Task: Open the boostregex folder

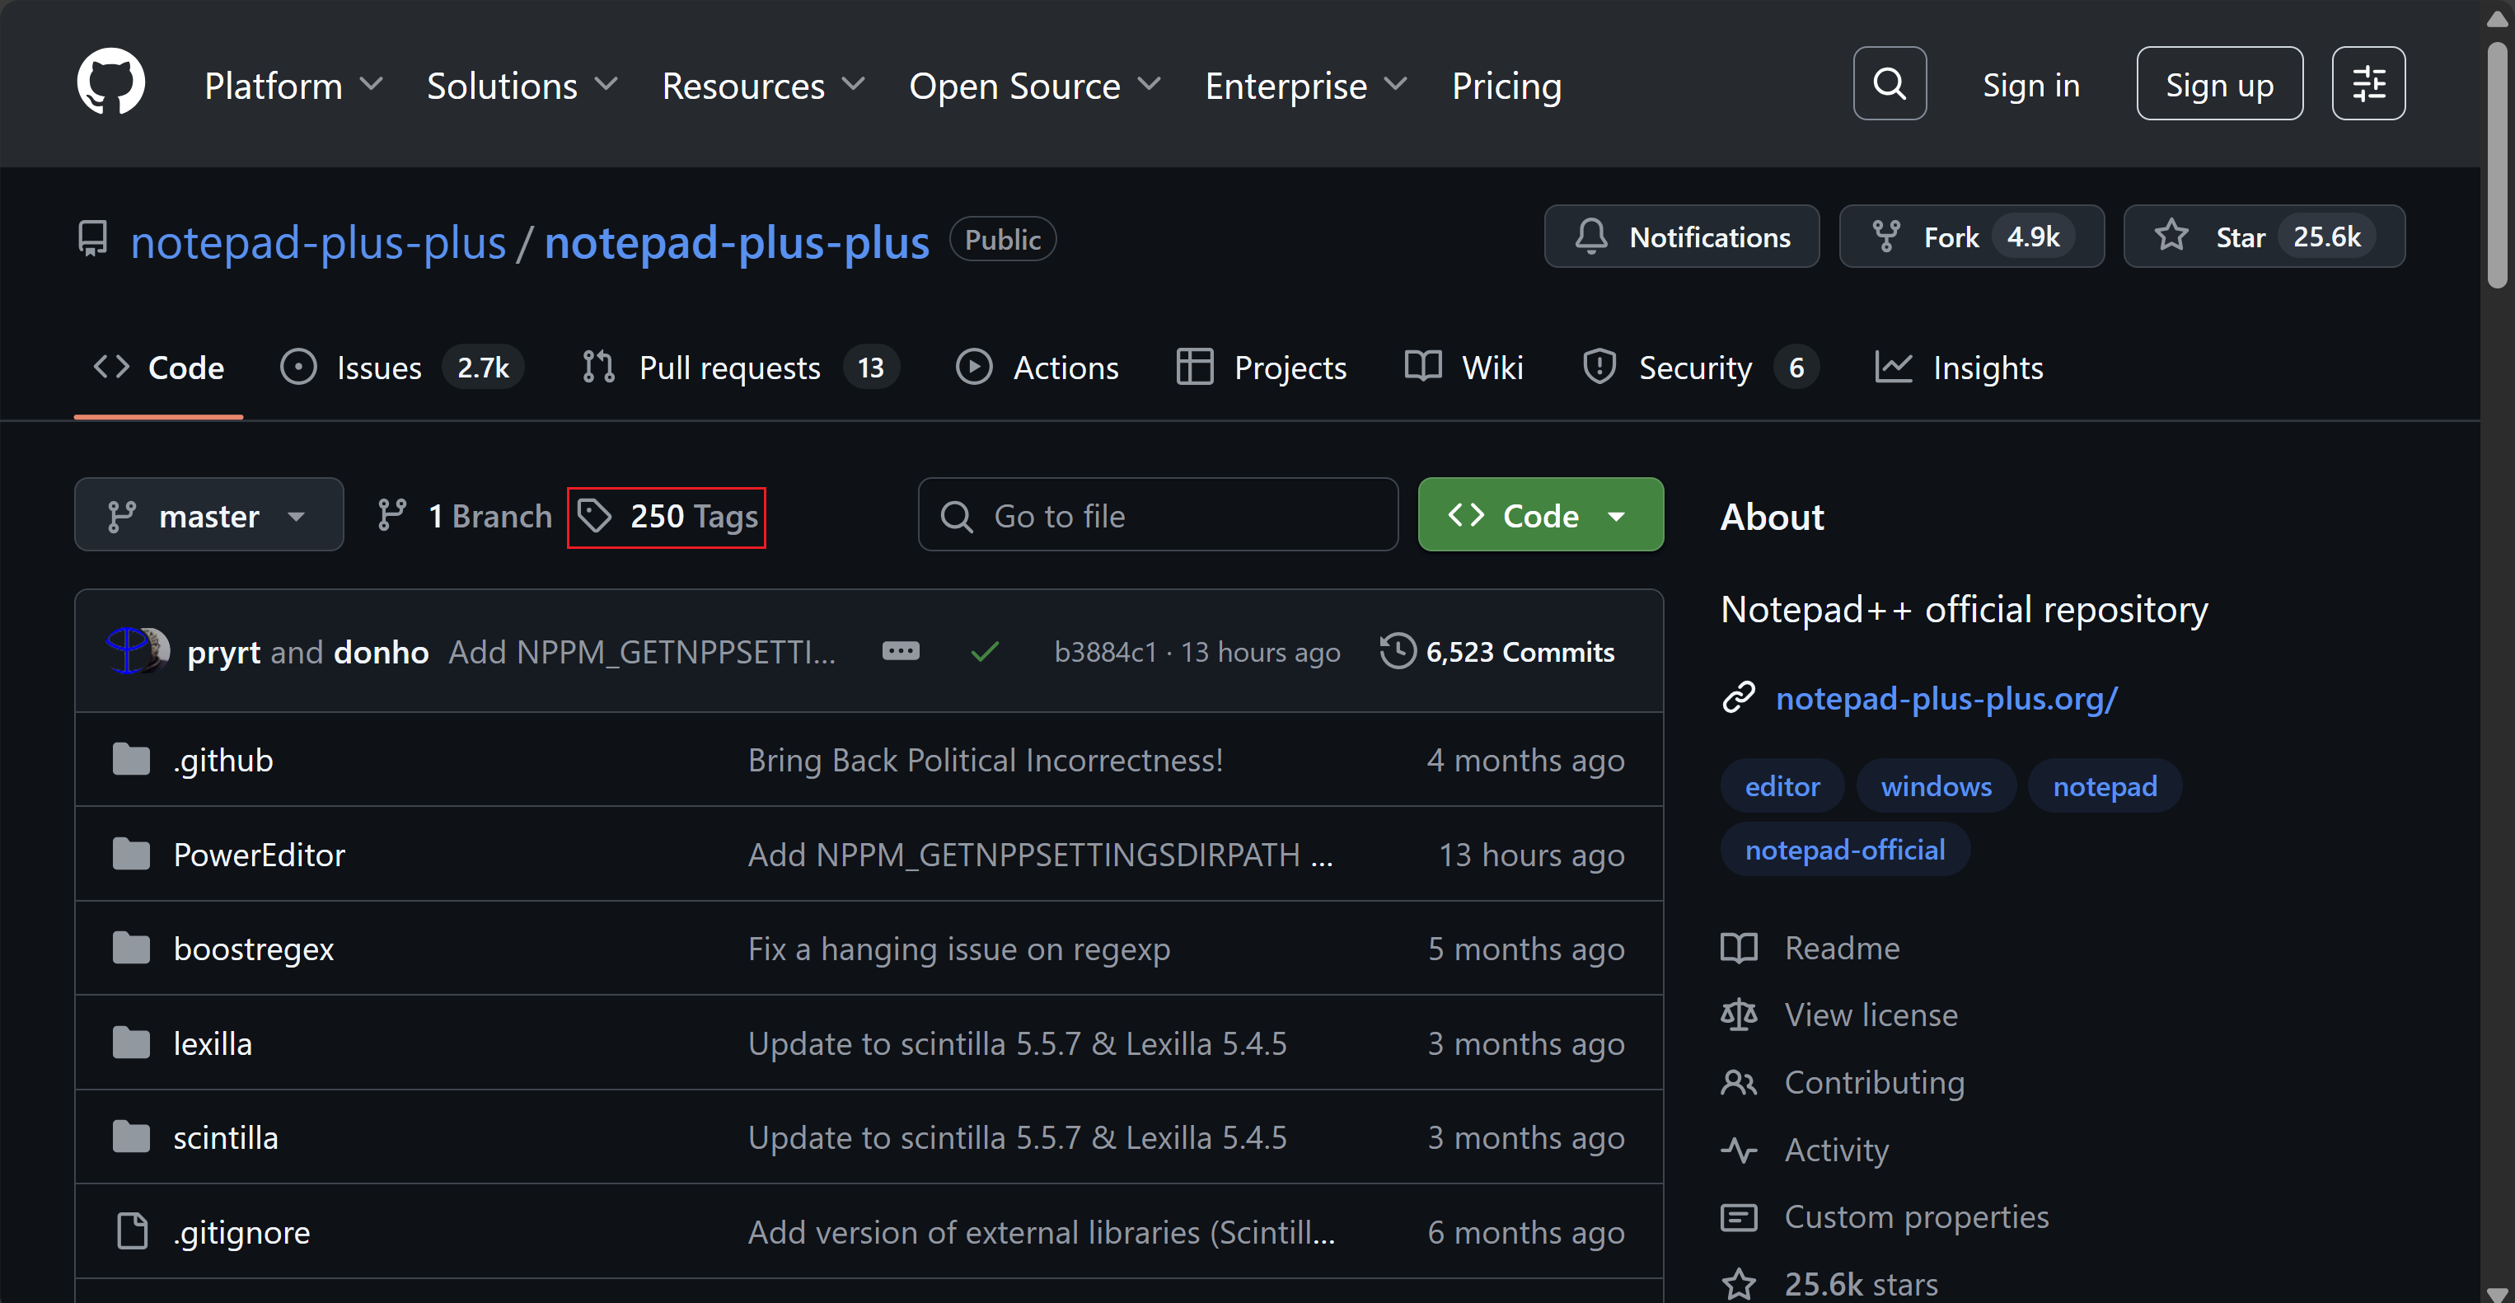Action: pyautogui.click(x=253, y=949)
